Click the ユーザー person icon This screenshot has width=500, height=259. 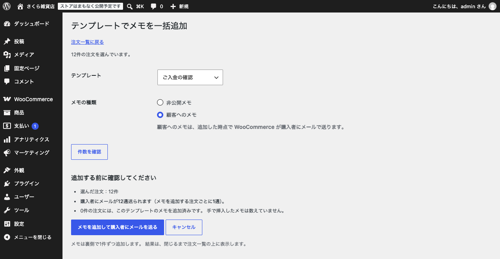click(x=7, y=197)
